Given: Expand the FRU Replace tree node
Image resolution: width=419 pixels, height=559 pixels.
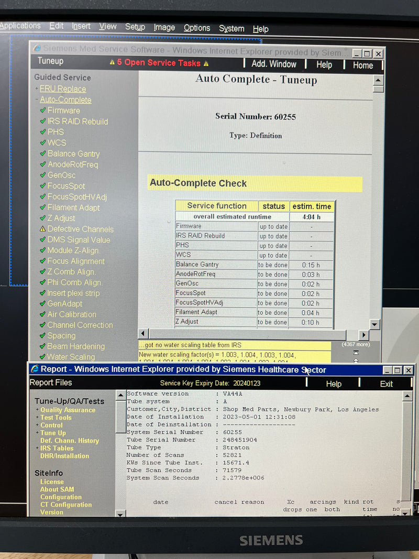Looking at the screenshot, I should coord(37,89).
